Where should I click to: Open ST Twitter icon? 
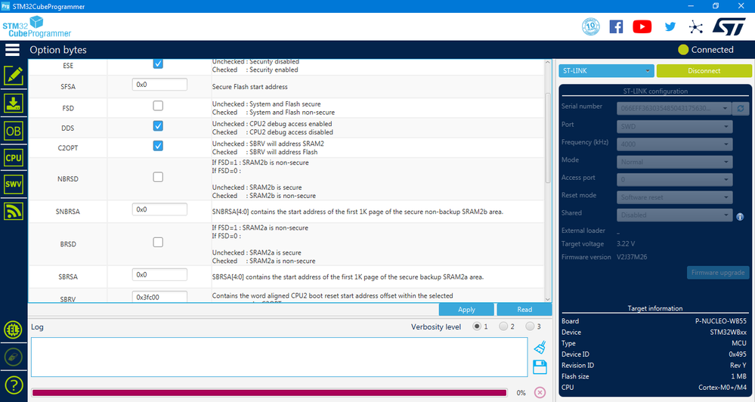point(670,26)
